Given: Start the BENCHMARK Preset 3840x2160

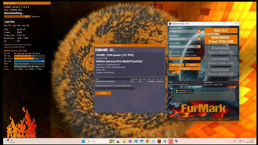Looking at the screenshot, I should (221, 72).
